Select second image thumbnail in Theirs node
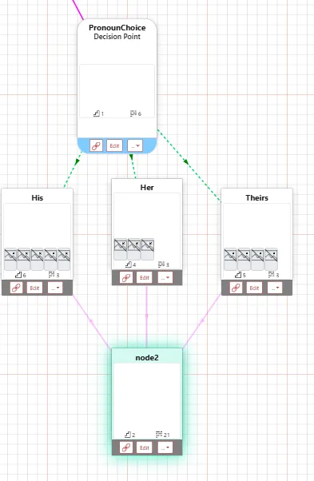Viewport: 314px width, 481px height. 244,259
